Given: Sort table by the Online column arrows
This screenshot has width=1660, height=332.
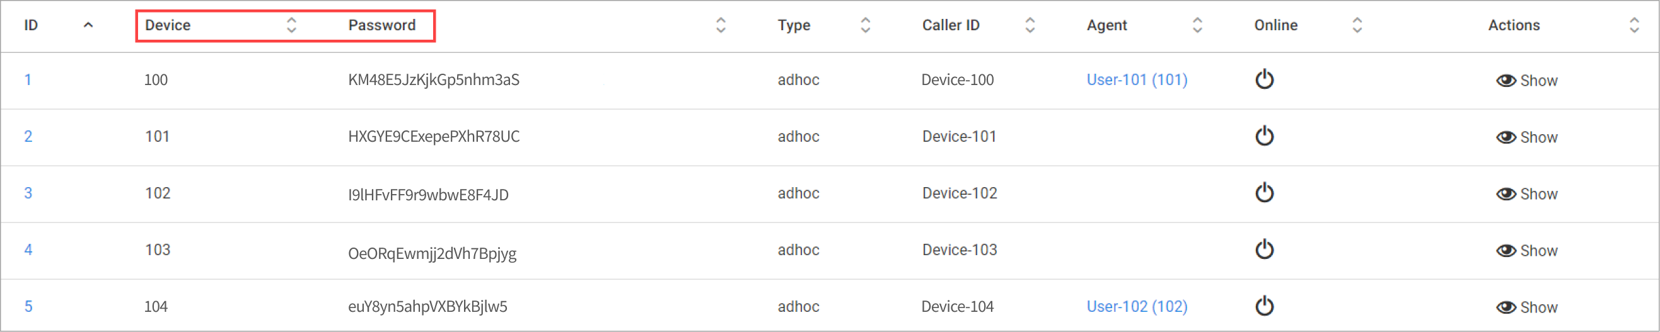Looking at the screenshot, I should pyautogui.click(x=1357, y=25).
